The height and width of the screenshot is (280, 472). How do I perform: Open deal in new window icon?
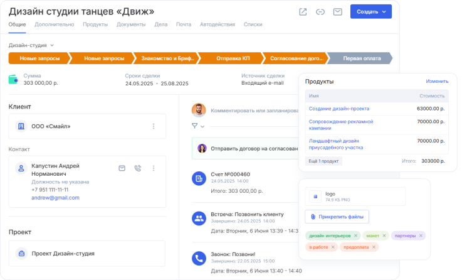pos(303,12)
